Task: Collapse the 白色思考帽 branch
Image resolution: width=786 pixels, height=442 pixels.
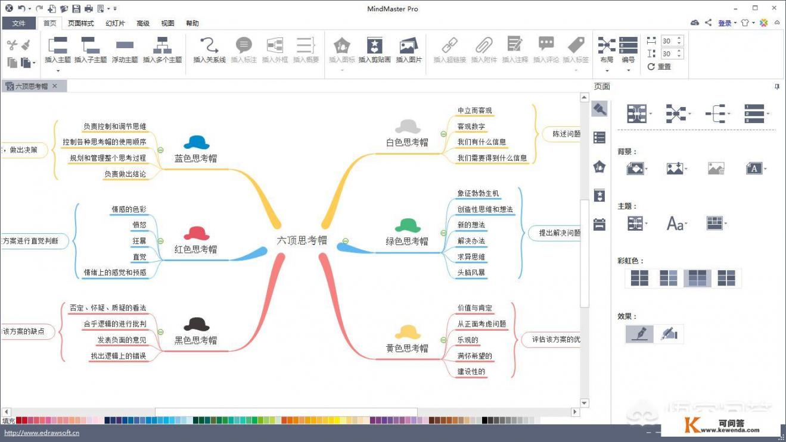Action: pos(443,134)
